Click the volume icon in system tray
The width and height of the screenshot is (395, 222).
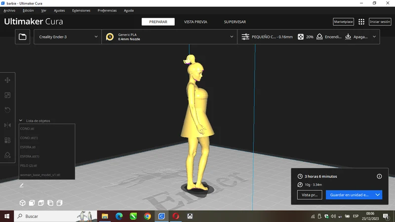click(333, 216)
